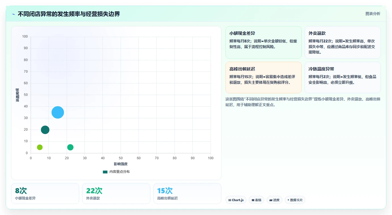Click the 图表分析 label in the header
Screen dimensions: 392x215
point(373,14)
